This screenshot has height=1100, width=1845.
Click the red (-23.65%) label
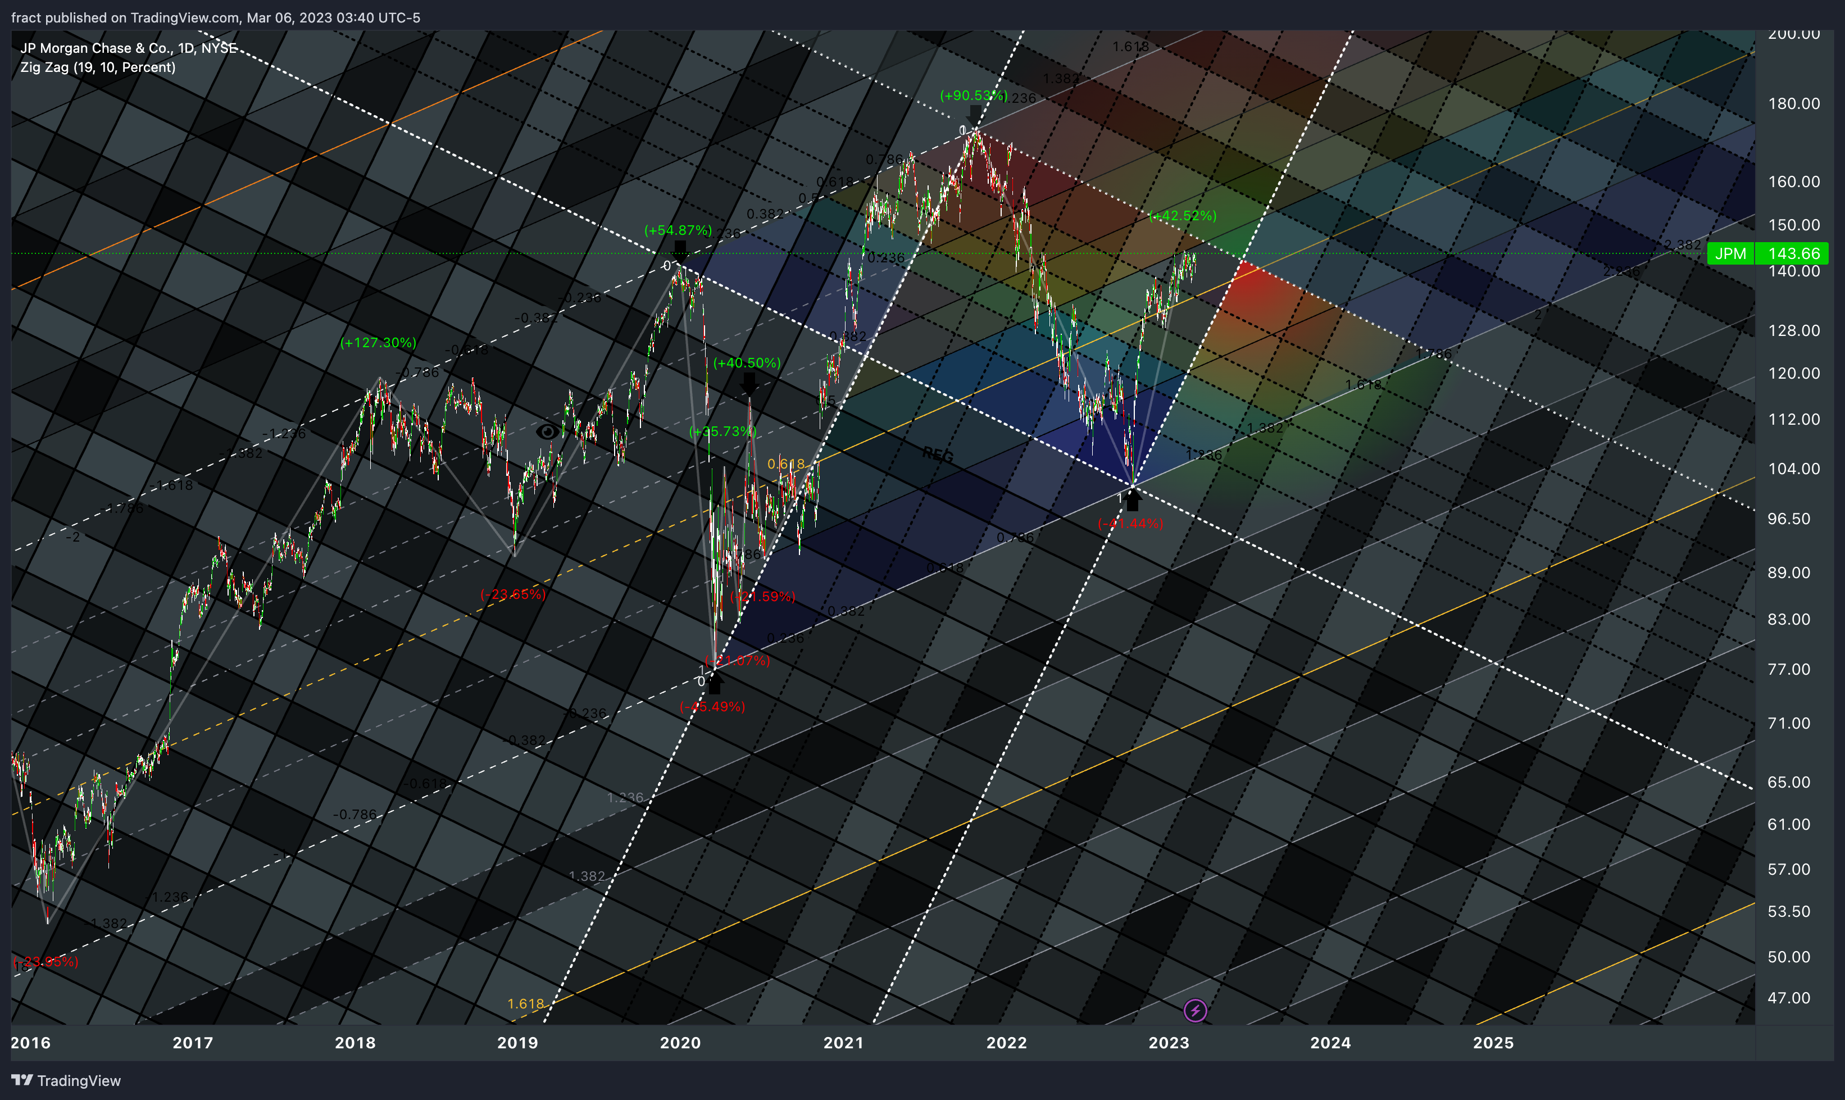click(513, 594)
